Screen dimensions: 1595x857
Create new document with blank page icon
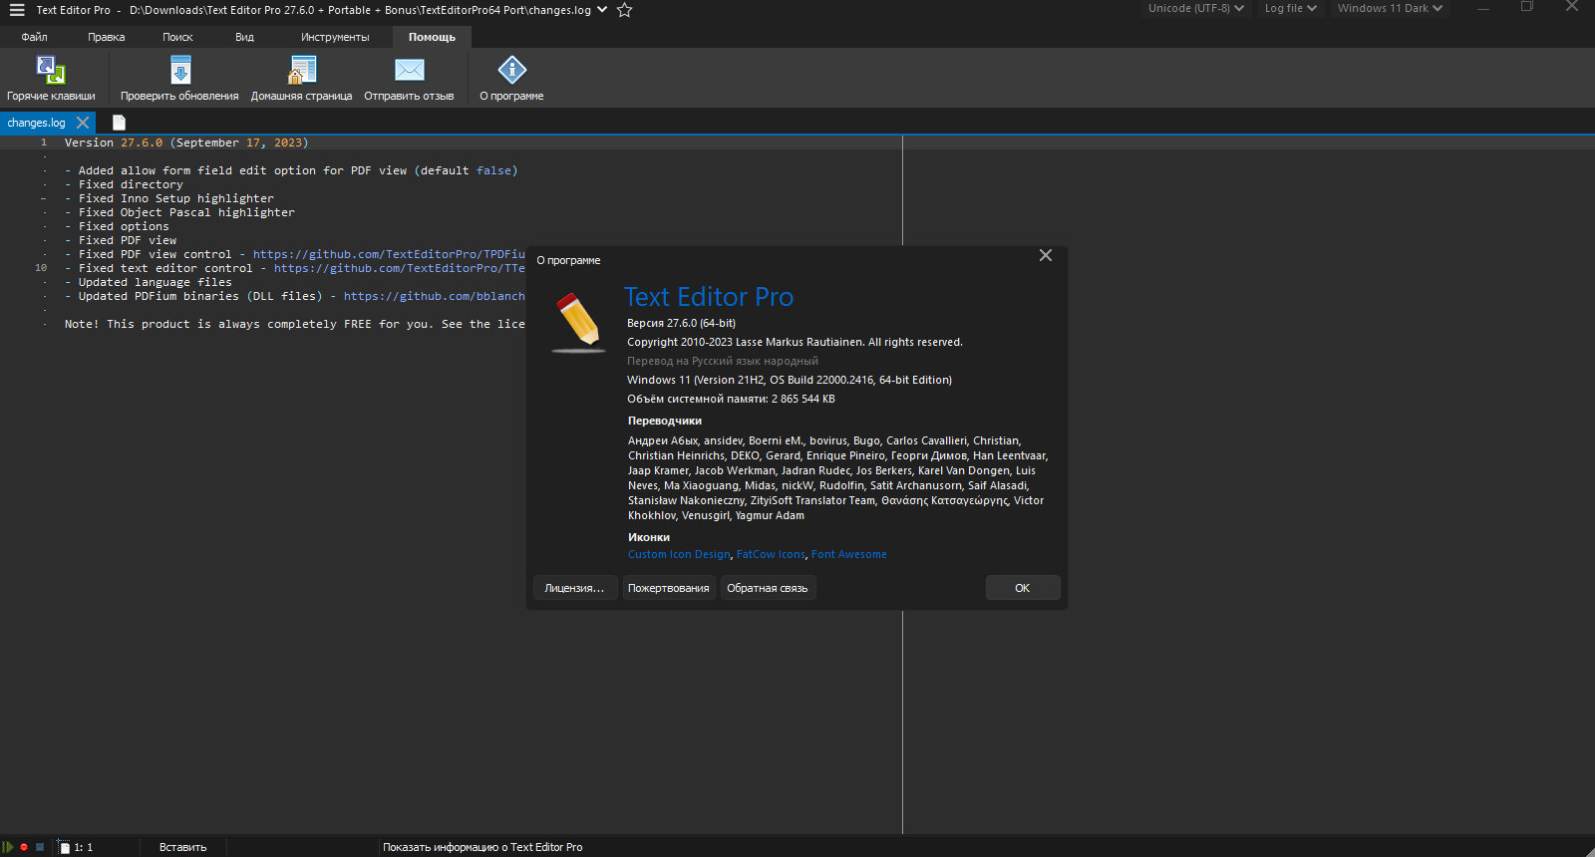point(119,123)
